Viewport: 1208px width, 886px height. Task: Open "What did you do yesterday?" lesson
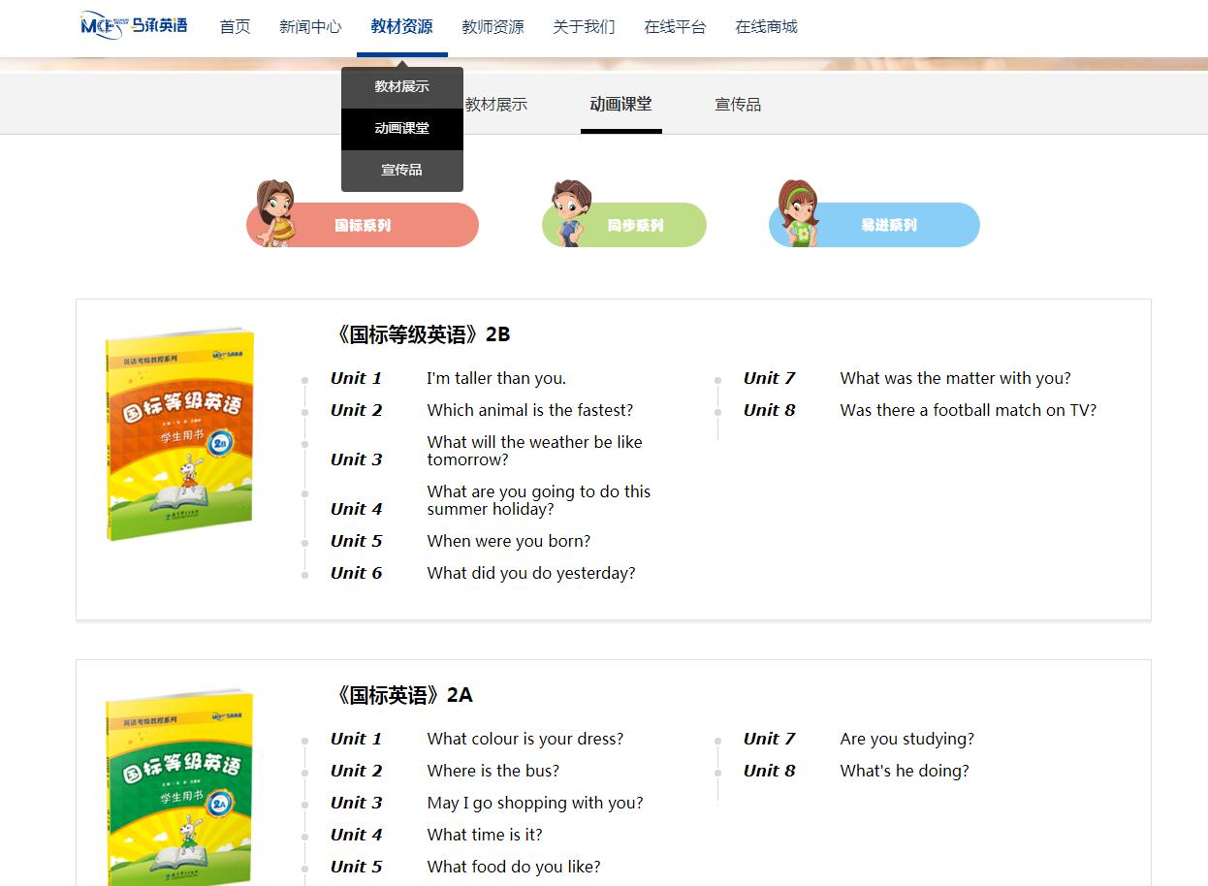click(531, 574)
